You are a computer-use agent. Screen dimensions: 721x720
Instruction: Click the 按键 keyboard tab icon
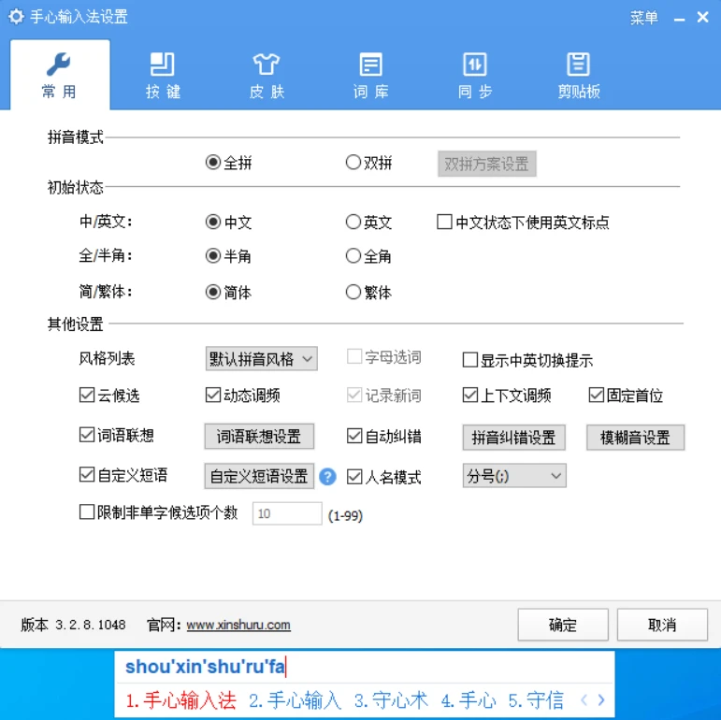coord(163,65)
